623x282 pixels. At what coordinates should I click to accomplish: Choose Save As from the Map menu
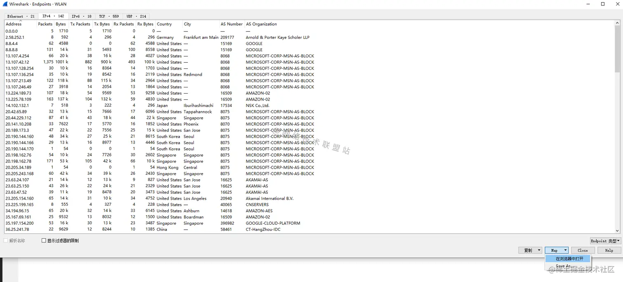click(568, 266)
